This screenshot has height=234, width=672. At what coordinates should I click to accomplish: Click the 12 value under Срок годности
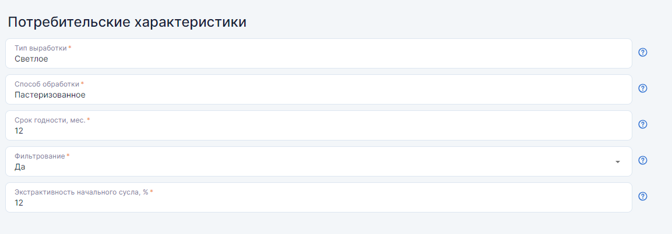click(19, 131)
